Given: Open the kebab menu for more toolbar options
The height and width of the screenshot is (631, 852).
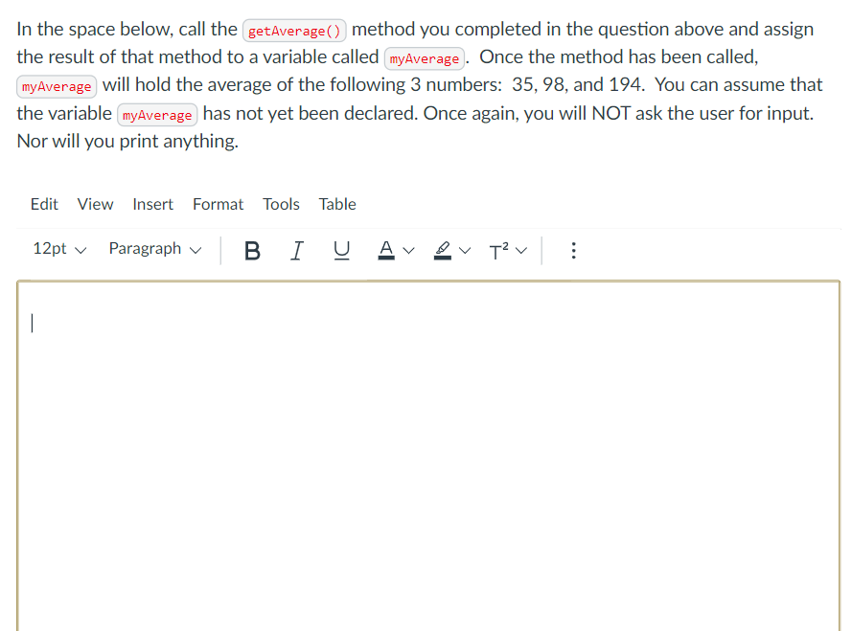Looking at the screenshot, I should coord(573,251).
